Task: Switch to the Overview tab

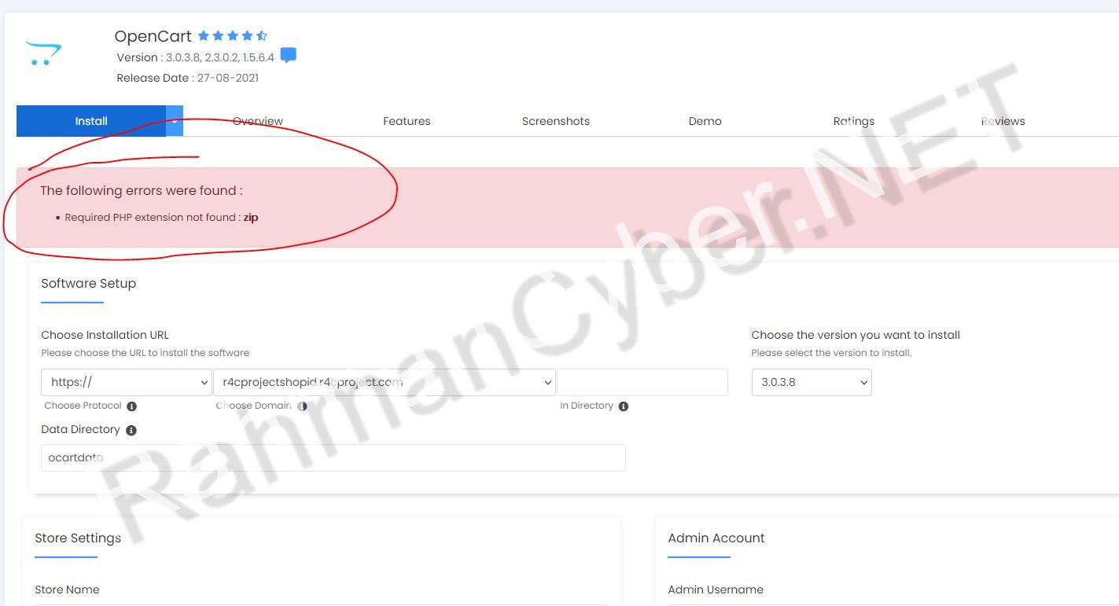Action: click(258, 121)
